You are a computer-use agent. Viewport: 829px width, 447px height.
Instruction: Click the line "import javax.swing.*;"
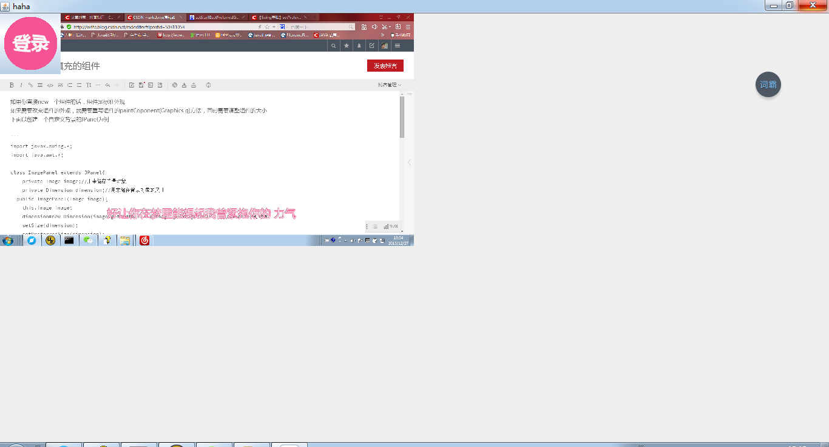(x=41, y=146)
